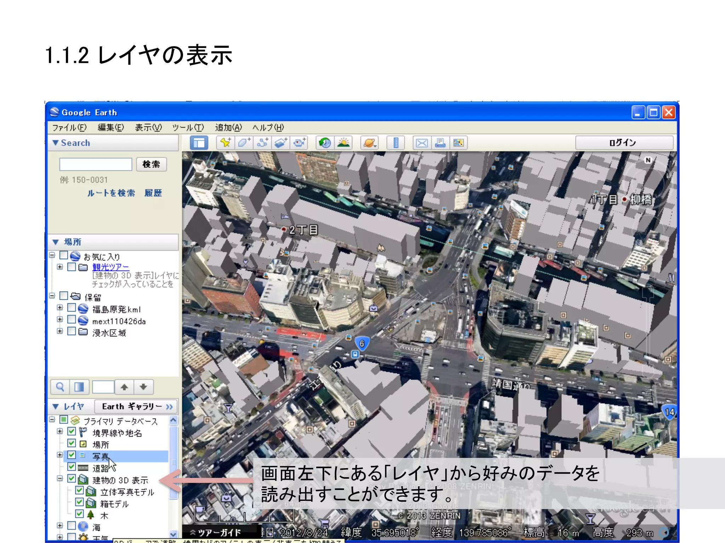Move item down with the down arrow button
This screenshot has height=543, width=725.
pos(143,387)
